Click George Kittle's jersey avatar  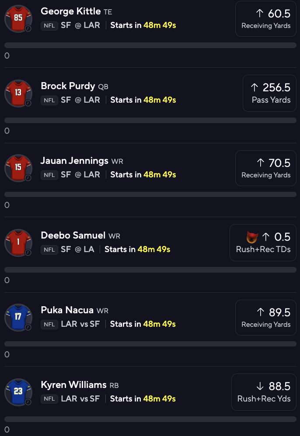coord(18,19)
